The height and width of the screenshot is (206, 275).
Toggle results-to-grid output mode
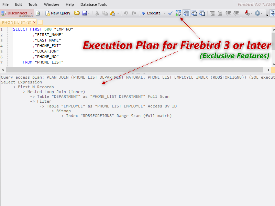tap(186, 13)
